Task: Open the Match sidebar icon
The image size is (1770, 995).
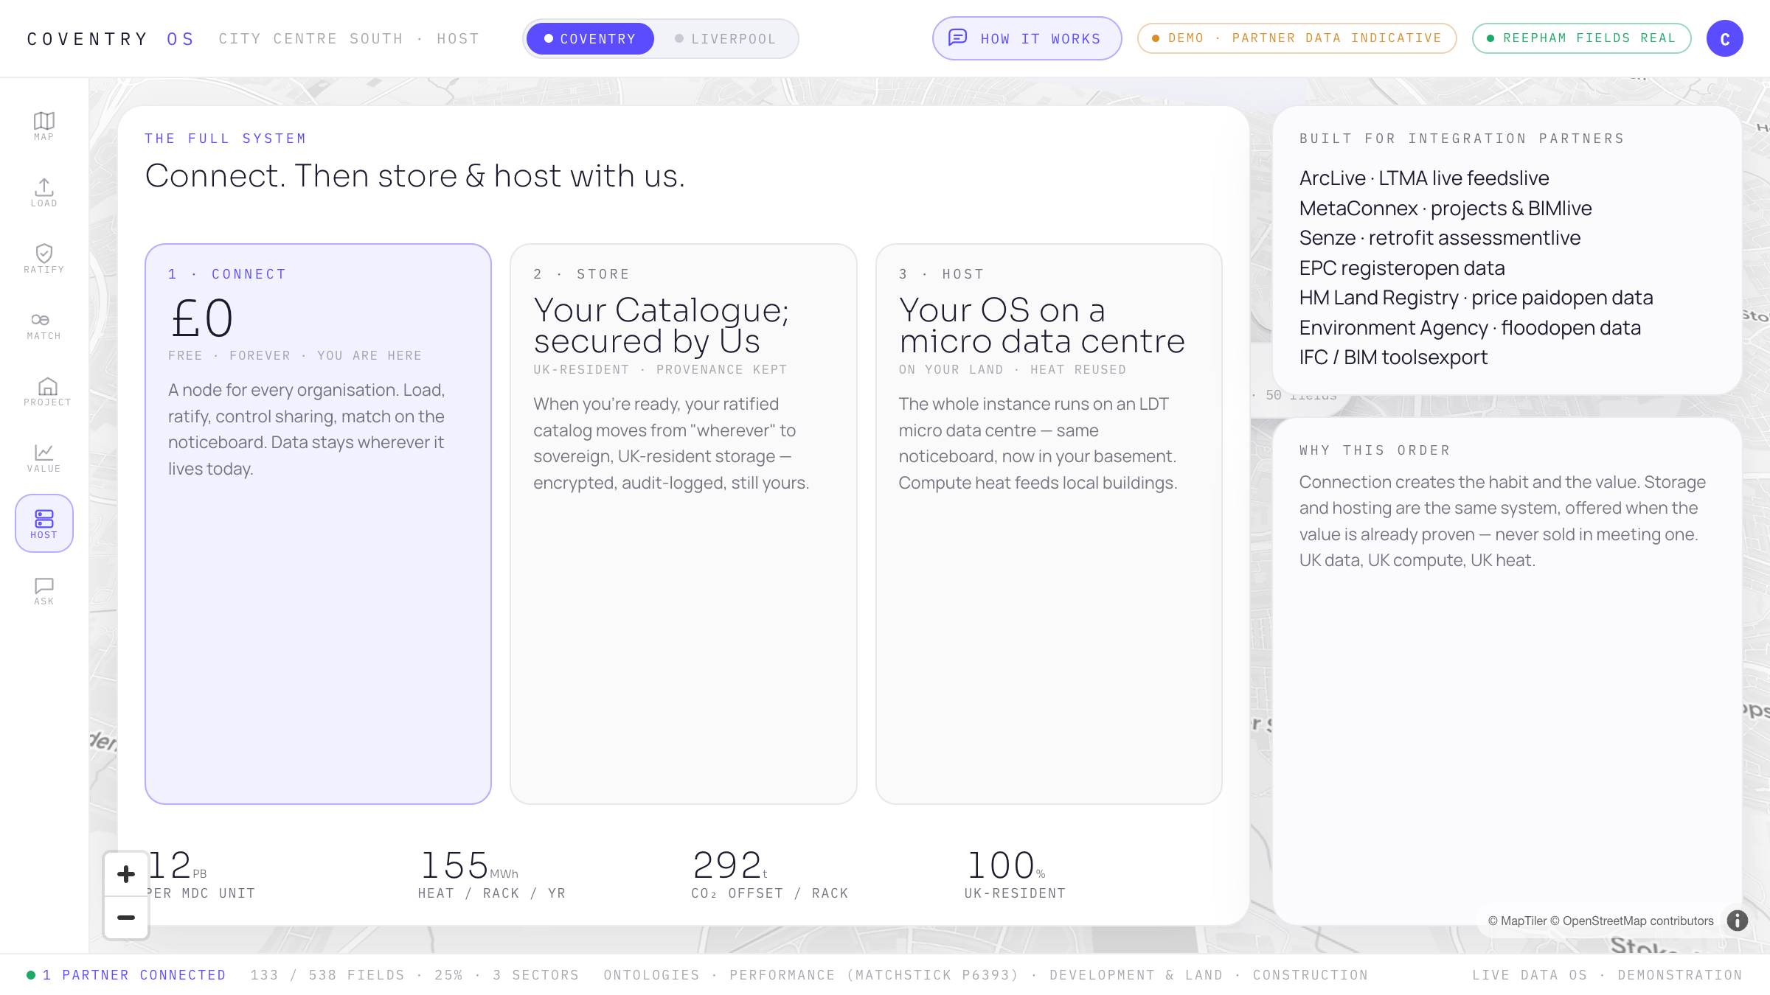Action: pyautogui.click(x=44, y=324)
